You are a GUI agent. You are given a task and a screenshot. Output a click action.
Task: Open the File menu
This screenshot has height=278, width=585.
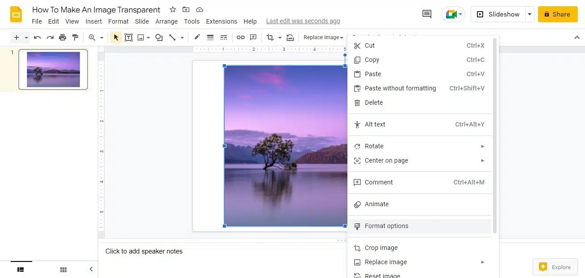[37, 21]
